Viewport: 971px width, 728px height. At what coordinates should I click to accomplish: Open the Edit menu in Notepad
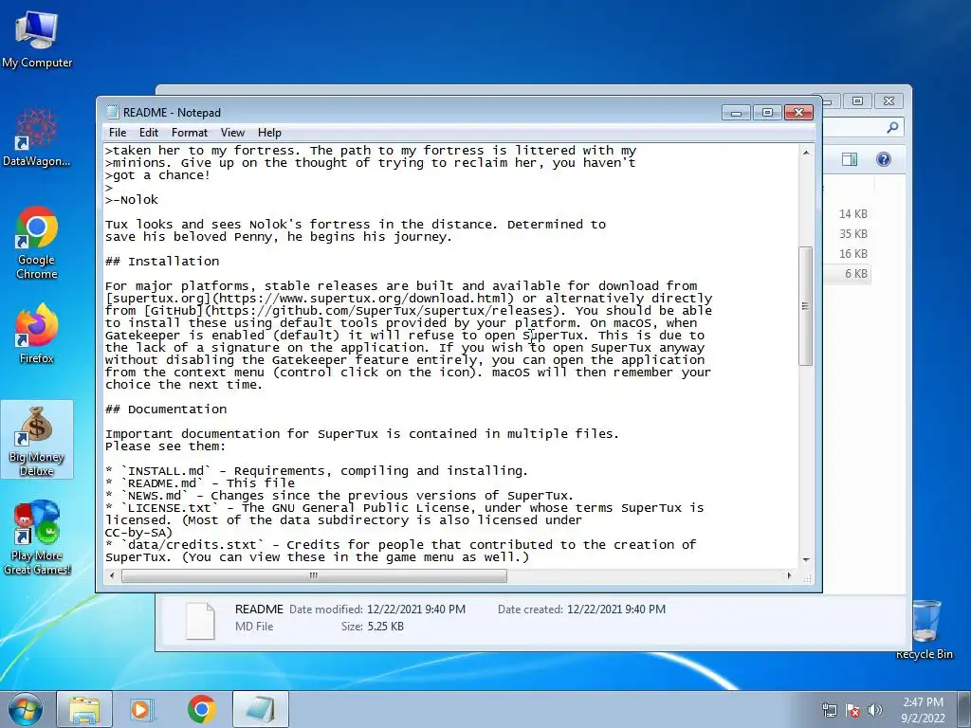click(149, 133)
